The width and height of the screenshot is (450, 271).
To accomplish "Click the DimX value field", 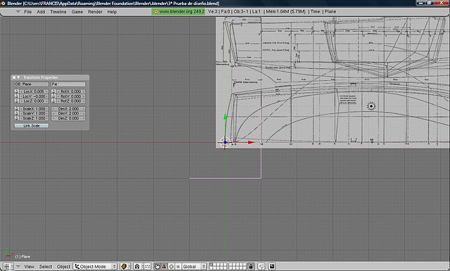I will click(68, 108).
